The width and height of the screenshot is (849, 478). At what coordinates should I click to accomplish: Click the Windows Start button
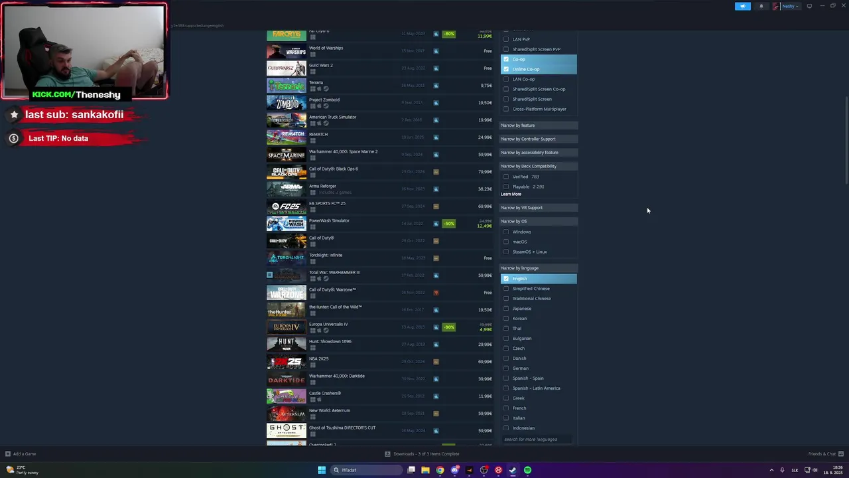(x=322, y=470)
